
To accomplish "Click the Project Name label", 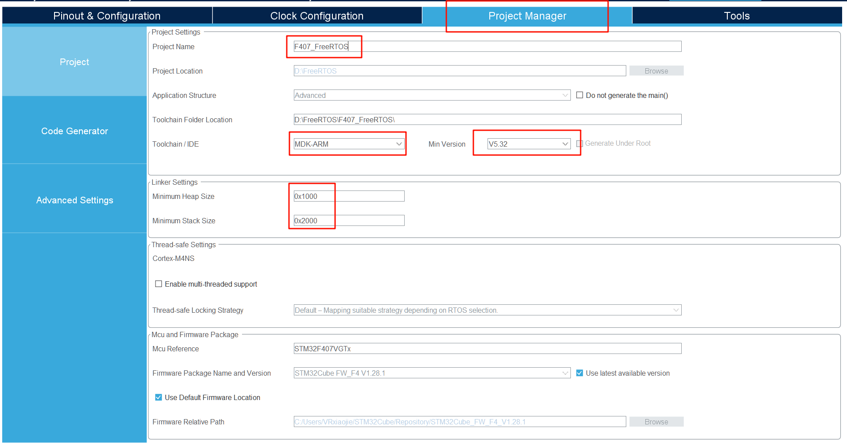I will [173, 47].
